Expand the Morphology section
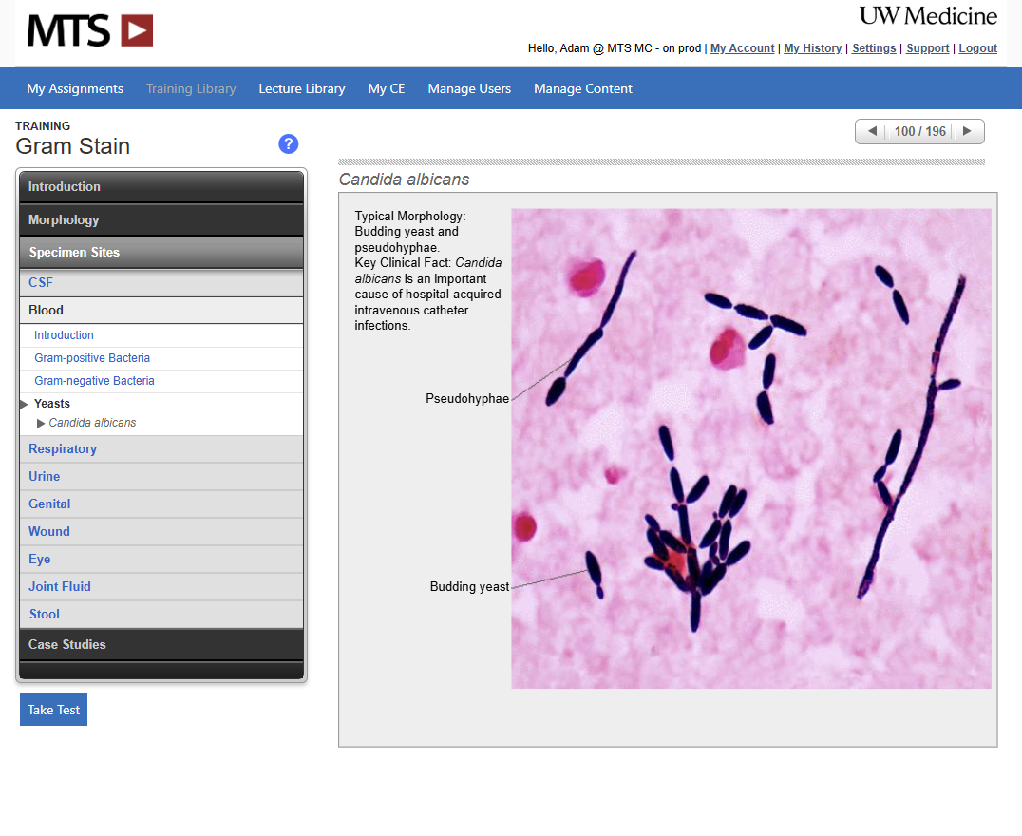The image size is (1022, 836). 161,219
